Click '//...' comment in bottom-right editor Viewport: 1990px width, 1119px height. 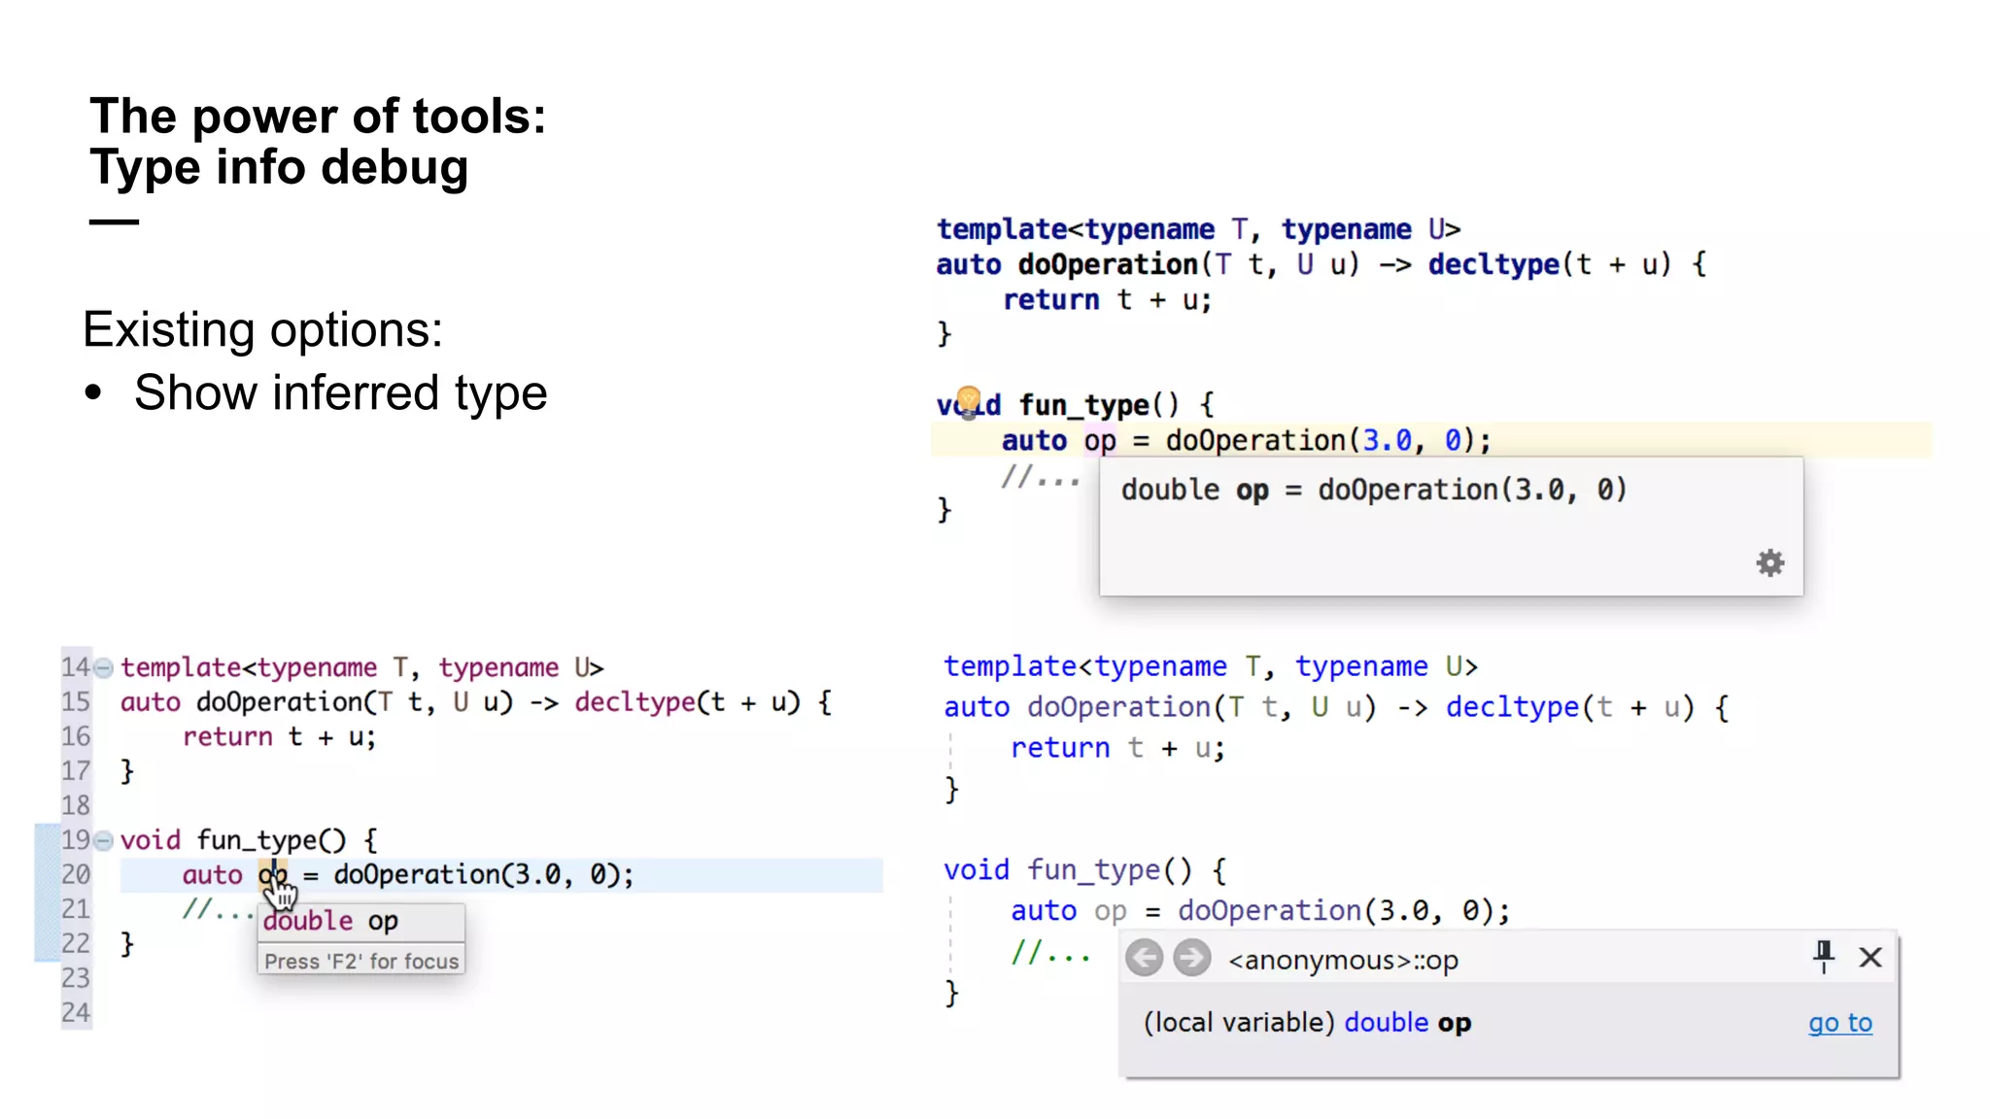tap(1050, 952)
